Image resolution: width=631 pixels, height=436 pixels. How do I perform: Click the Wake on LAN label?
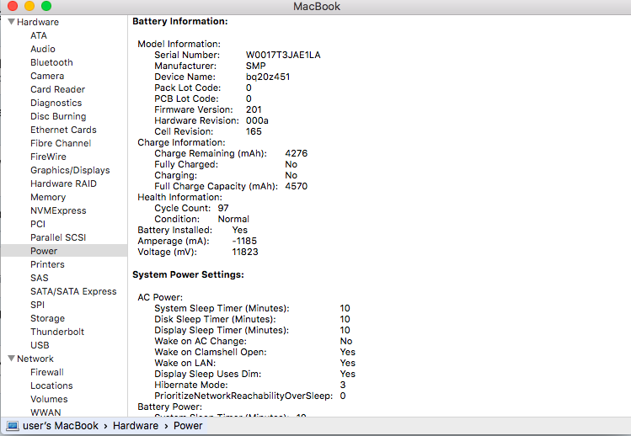(x=184, y=364)
